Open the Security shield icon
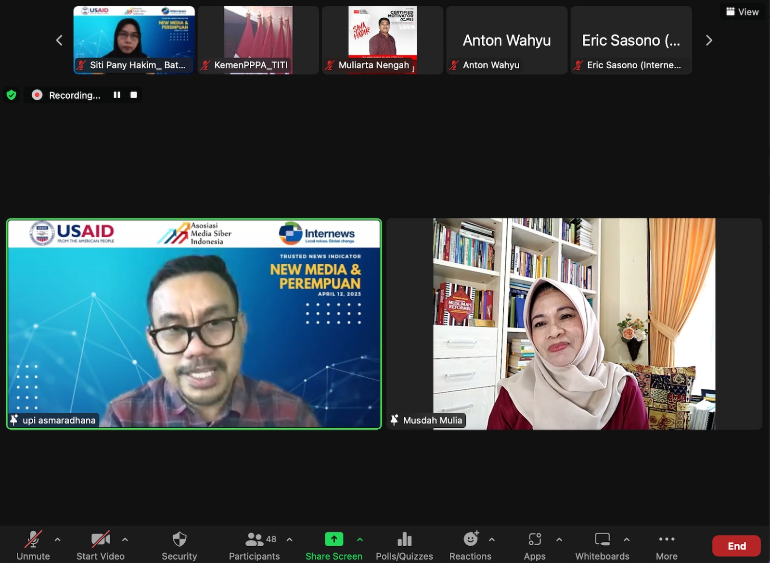Screen dimensions: 770x563 179,539
